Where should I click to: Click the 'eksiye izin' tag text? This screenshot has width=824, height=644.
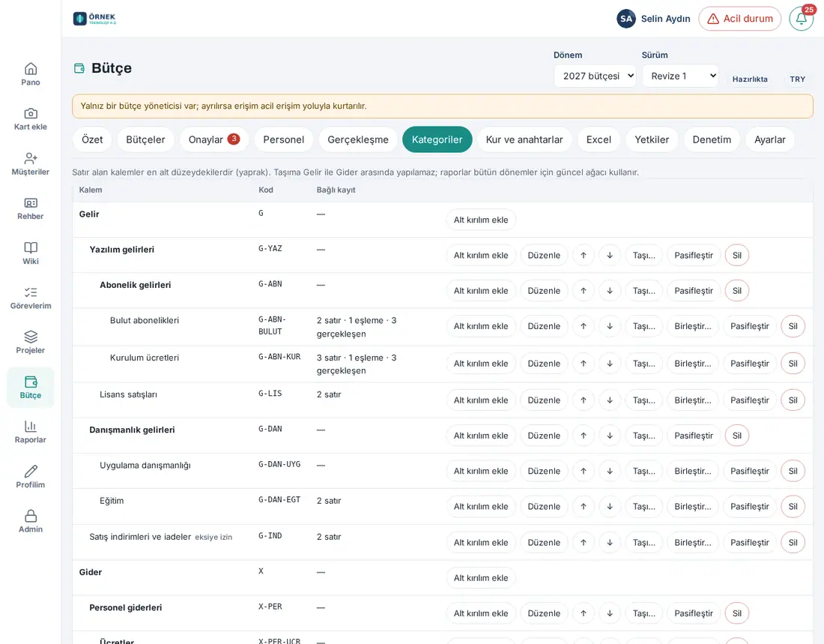[213, 538]
